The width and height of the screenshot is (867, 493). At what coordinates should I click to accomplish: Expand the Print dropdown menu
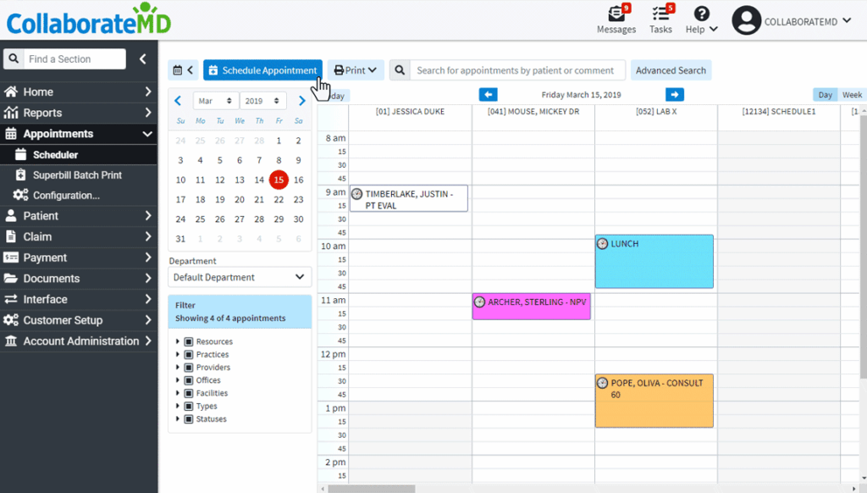click(356, 69)
